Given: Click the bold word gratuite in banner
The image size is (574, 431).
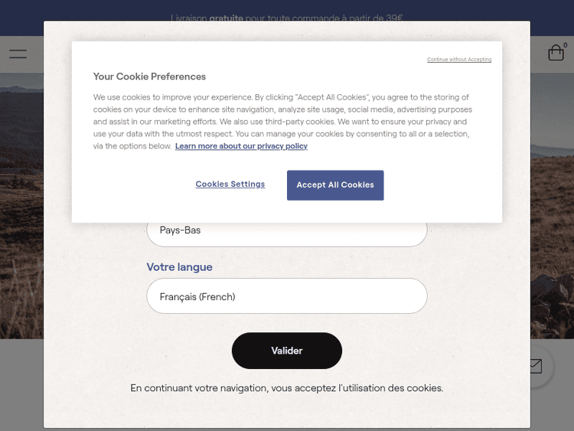Looking at the screenshot, I should coord(227,18).
